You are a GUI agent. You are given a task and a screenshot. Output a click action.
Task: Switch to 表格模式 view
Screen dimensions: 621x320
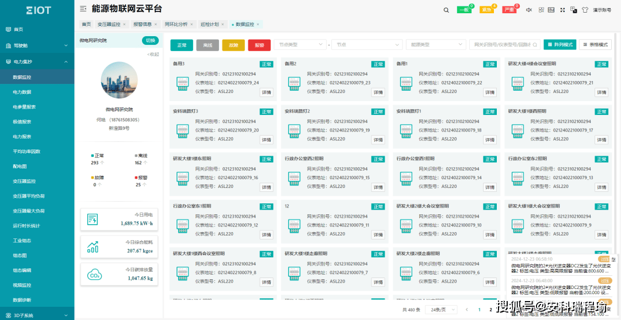coord(595,45)
